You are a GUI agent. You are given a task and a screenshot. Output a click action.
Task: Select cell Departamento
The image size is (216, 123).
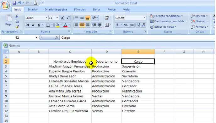[106, 61]
